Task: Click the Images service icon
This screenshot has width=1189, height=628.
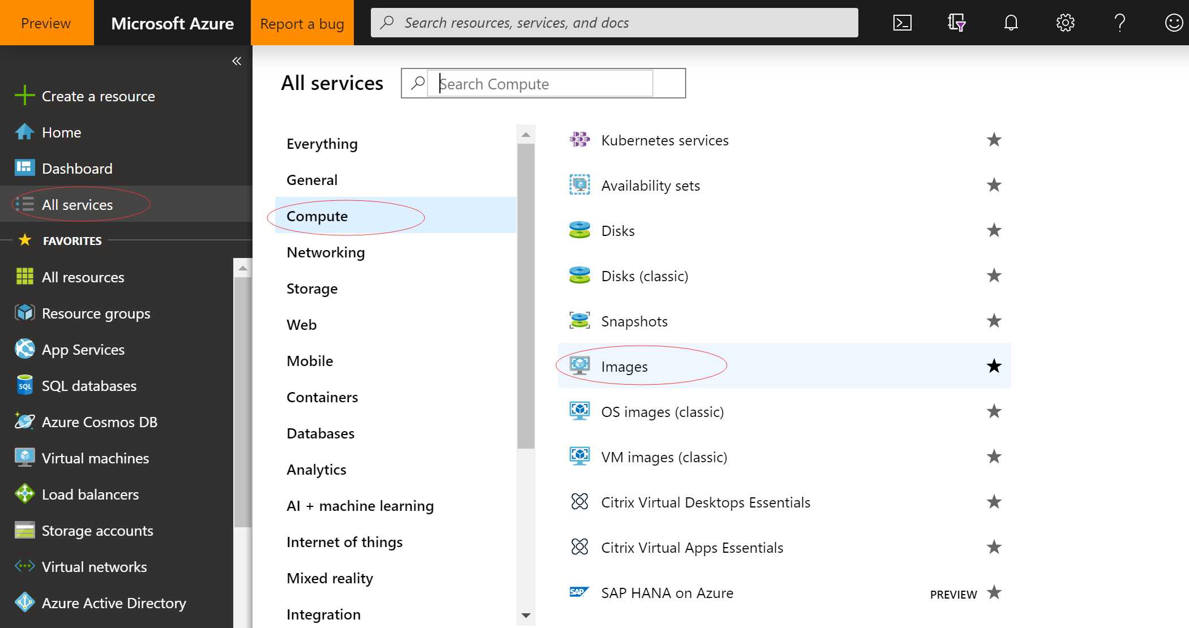Action: [579, 365]
